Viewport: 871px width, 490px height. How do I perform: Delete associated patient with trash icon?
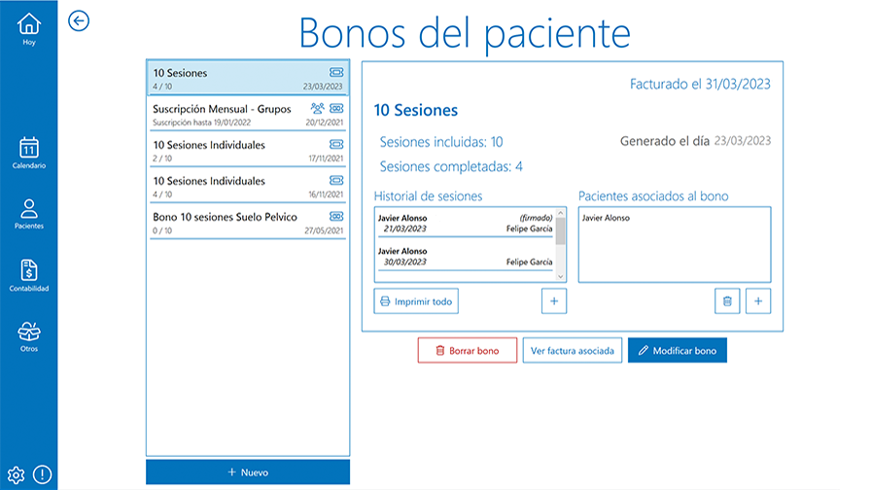click(x=726, y=301)
